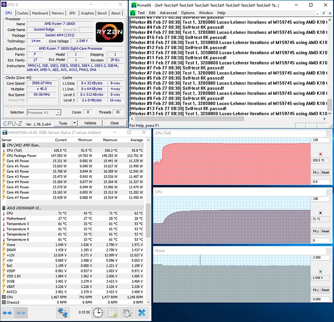Open the CPU-Z Tools dropdown arrow
Screen dimensions: 334x322
(x=74, y=123)
